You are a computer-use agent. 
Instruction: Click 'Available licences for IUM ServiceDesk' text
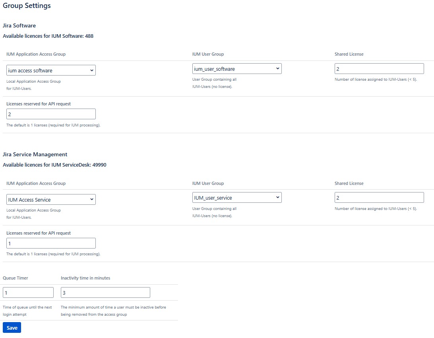(x=54, y=165)
